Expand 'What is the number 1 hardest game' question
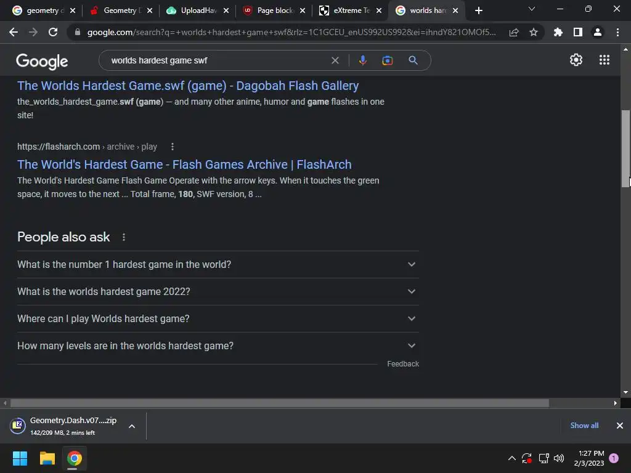 point(218,265)
